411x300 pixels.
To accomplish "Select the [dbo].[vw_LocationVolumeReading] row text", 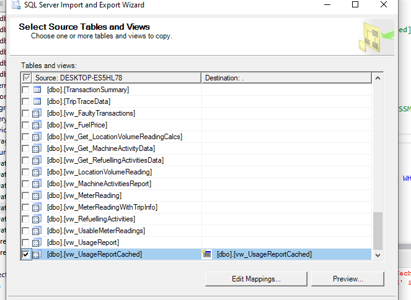I will pyautogui.click(x=99, y=172).
